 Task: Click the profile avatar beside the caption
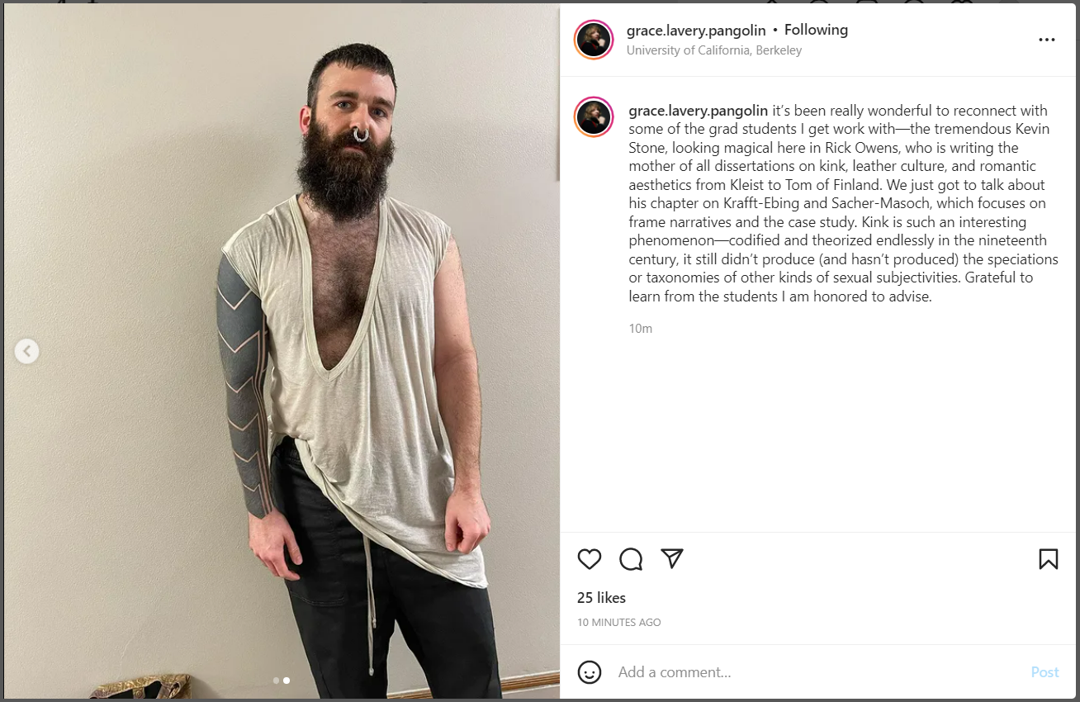(x=594, y=117)
